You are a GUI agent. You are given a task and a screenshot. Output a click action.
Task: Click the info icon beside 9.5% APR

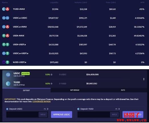(52, 84)
